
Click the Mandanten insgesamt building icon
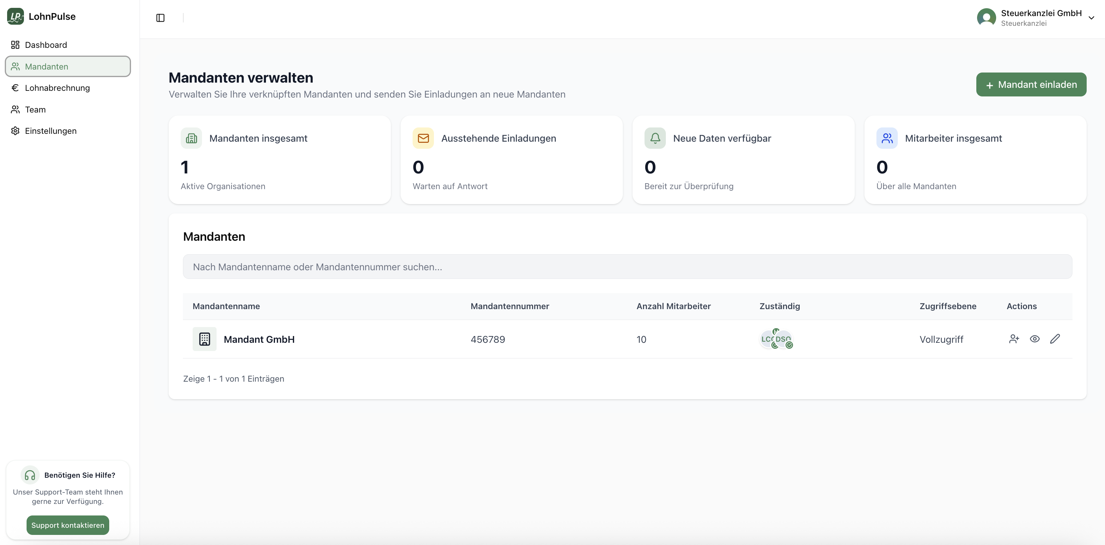point(191,138)
